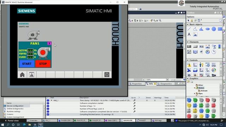Click the red STOP button on FAN1 faceplate
The width and height of the screenshot is (226, 127).
pyautogui.click(x=43, y=64)
